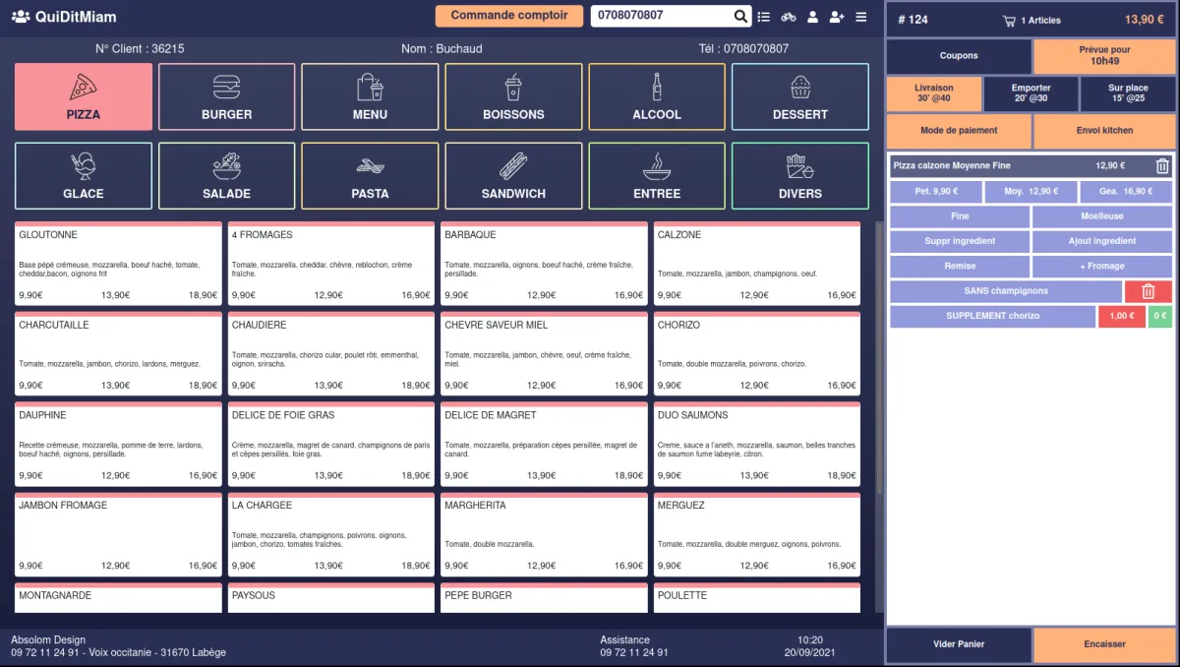Open the hamburger menu icon
1180x667 pixels.
click(x=861, y=17)
